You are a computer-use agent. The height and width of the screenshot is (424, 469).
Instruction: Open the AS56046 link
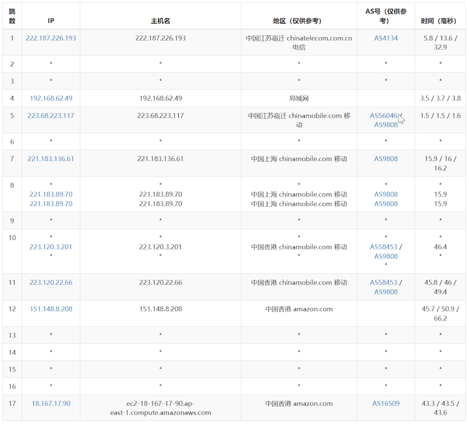click(x=383, y=115)
